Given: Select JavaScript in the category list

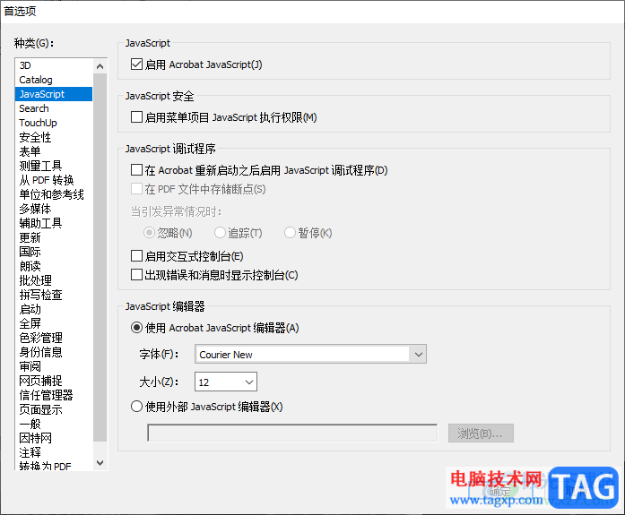Looking at the screenshot, I should 54,94.
